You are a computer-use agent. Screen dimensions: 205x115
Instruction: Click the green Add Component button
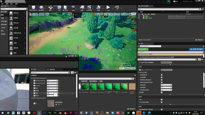pyautogui.click(x=143, y=49)
